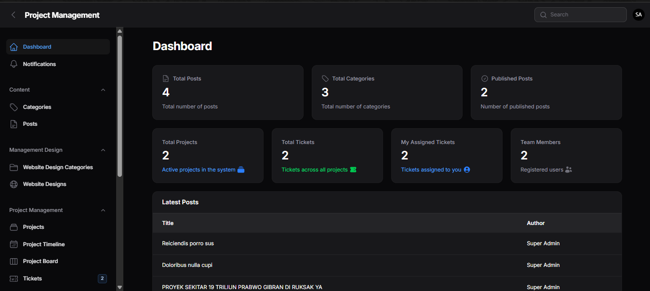The width and height of the screenshot is (650, 291).
Task: Click the Categories tag icon in sidebar
Action: [x=13, y=107]
